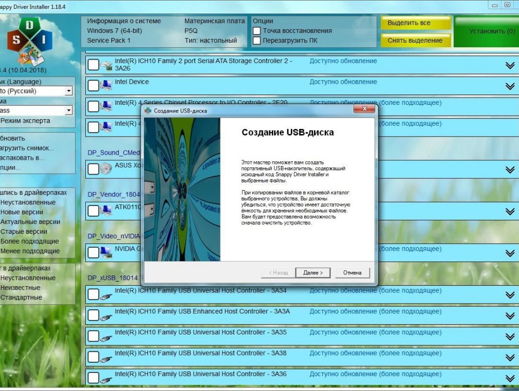Filter by Новые версии in the sidebar
Viewport: 519px width, 391px height.
tap(22, 212)
